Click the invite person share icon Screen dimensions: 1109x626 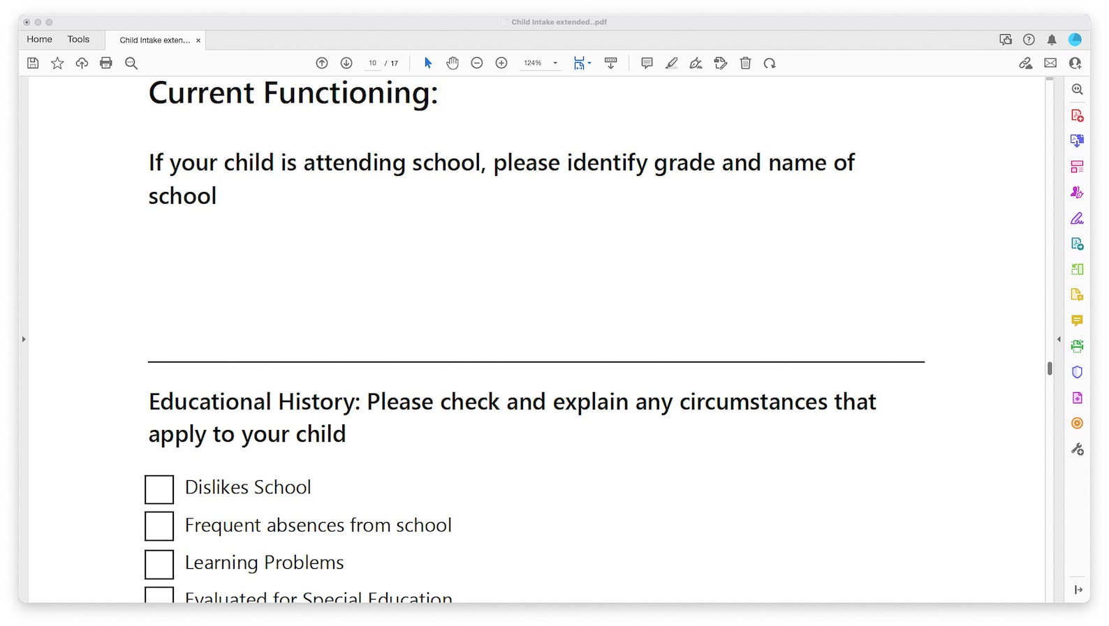[x=1075, y=64]
